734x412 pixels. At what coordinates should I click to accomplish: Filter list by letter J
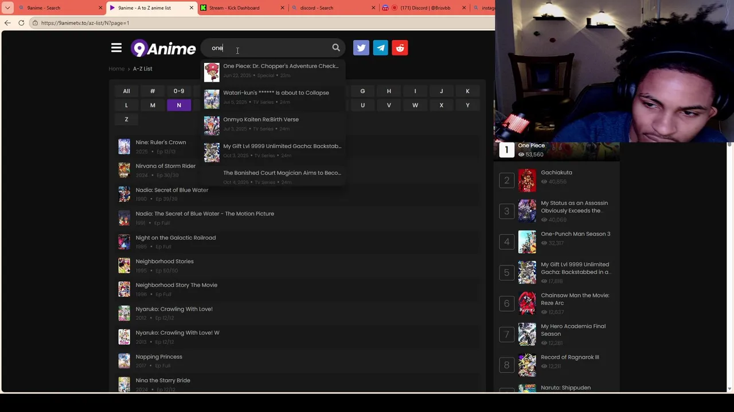(x=441, y=91)
